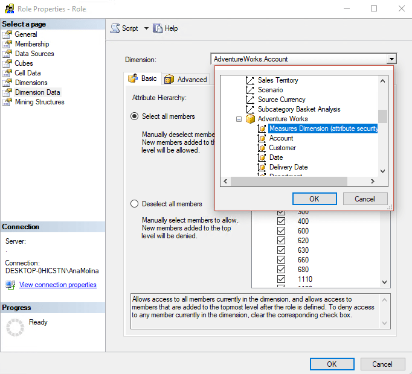Click the Data Sources page icon

7,54
